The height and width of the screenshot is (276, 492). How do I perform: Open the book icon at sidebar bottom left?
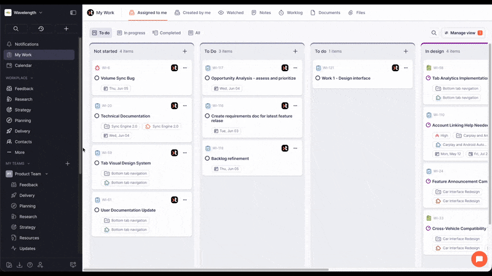[9, 265]
